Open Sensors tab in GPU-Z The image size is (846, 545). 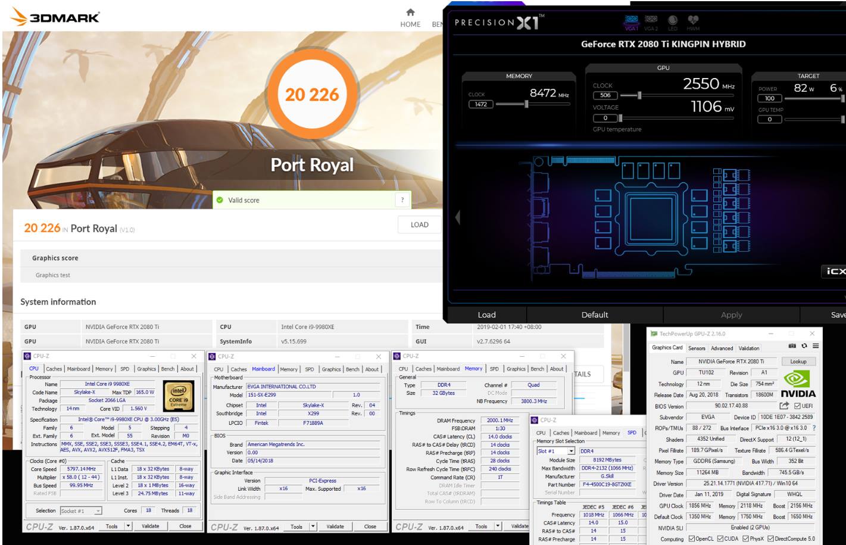[x=697, y=348]
